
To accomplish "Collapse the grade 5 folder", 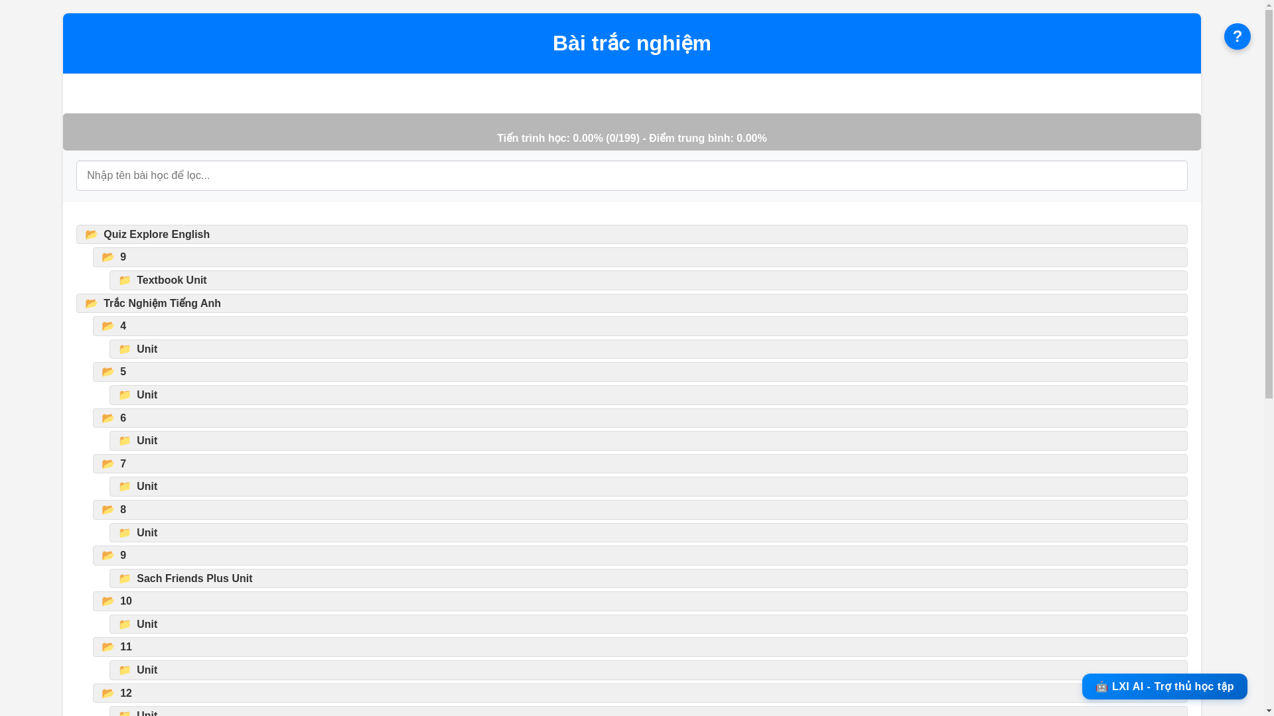I will coord(640,372).
